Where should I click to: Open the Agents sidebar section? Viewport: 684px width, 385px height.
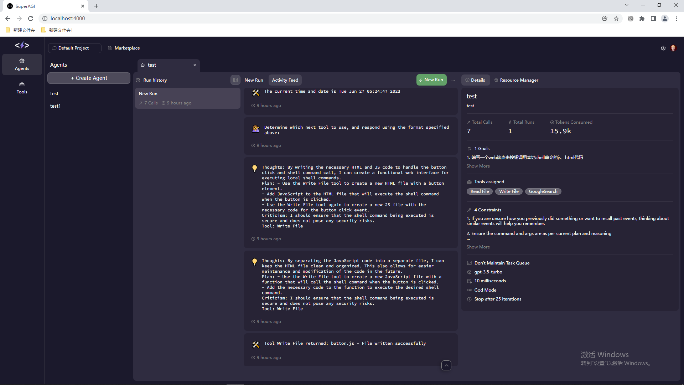[22, 65]
